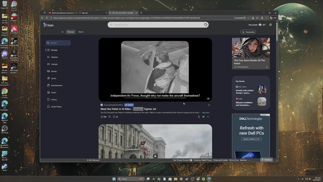Open the Edge Copilot Chat button
The height and width of the screenshot is (182, 323).
(x=273, y=18)
